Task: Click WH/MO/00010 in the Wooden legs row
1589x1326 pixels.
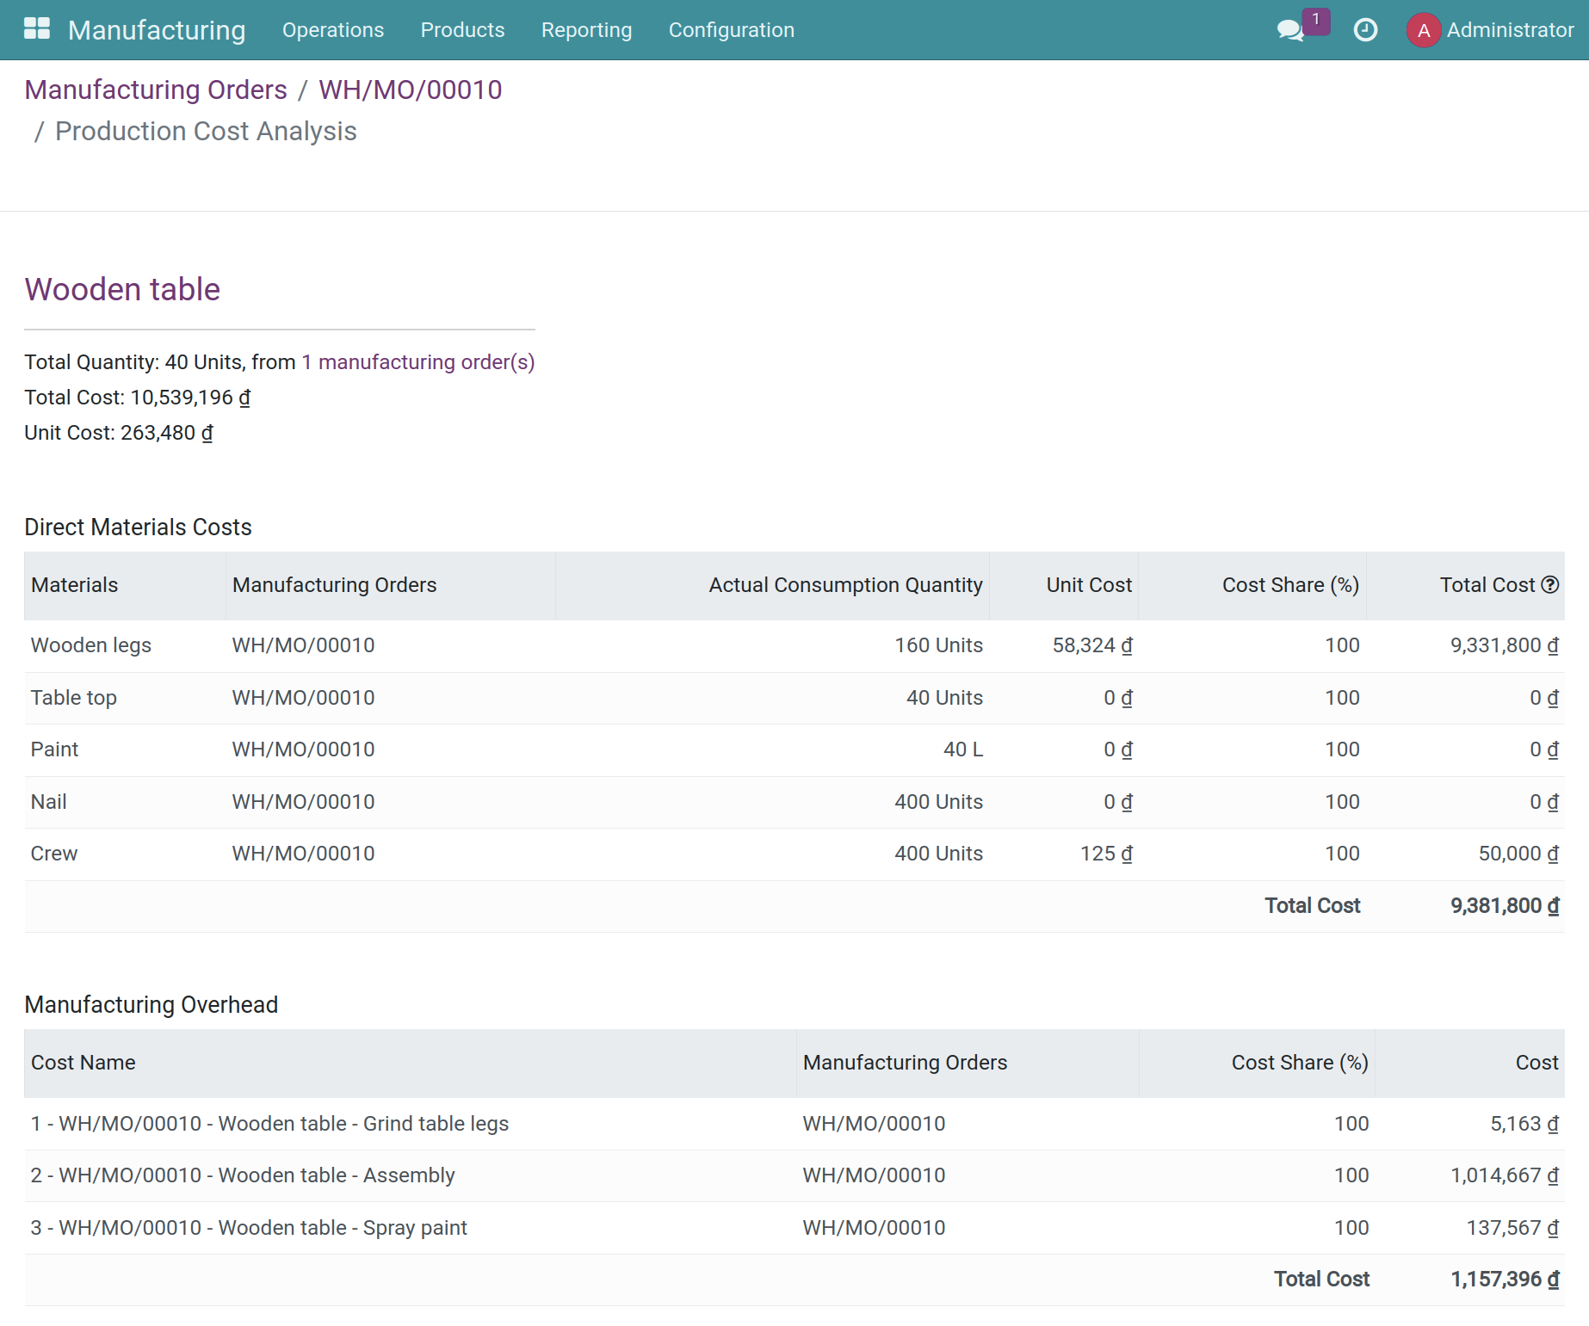Action: (x=303, y=645)
